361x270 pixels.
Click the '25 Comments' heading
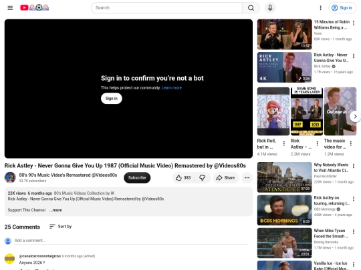[22, 227]
